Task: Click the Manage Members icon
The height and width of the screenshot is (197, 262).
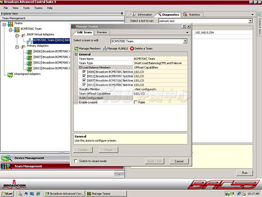Action: tap(76, 49)
